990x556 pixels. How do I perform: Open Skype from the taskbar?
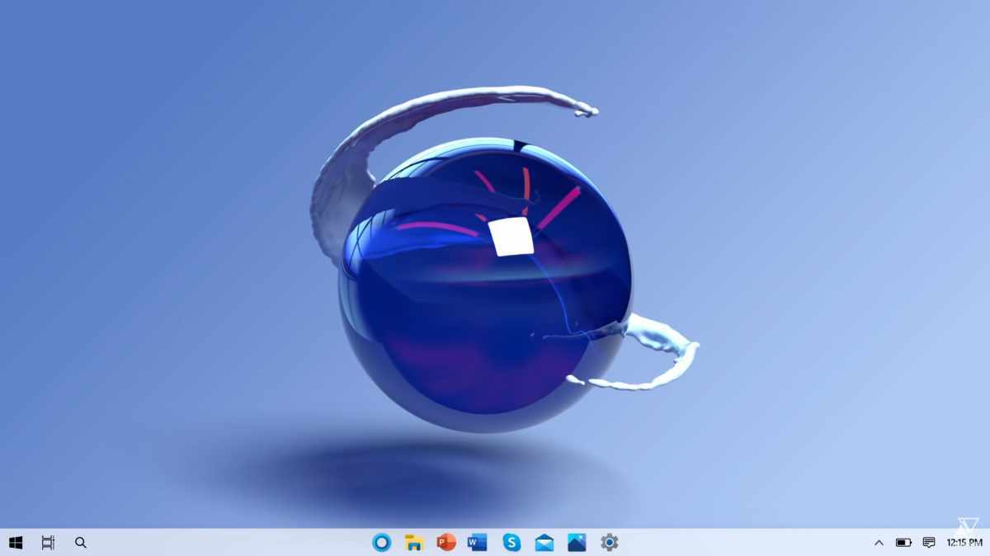coord(511,542)
